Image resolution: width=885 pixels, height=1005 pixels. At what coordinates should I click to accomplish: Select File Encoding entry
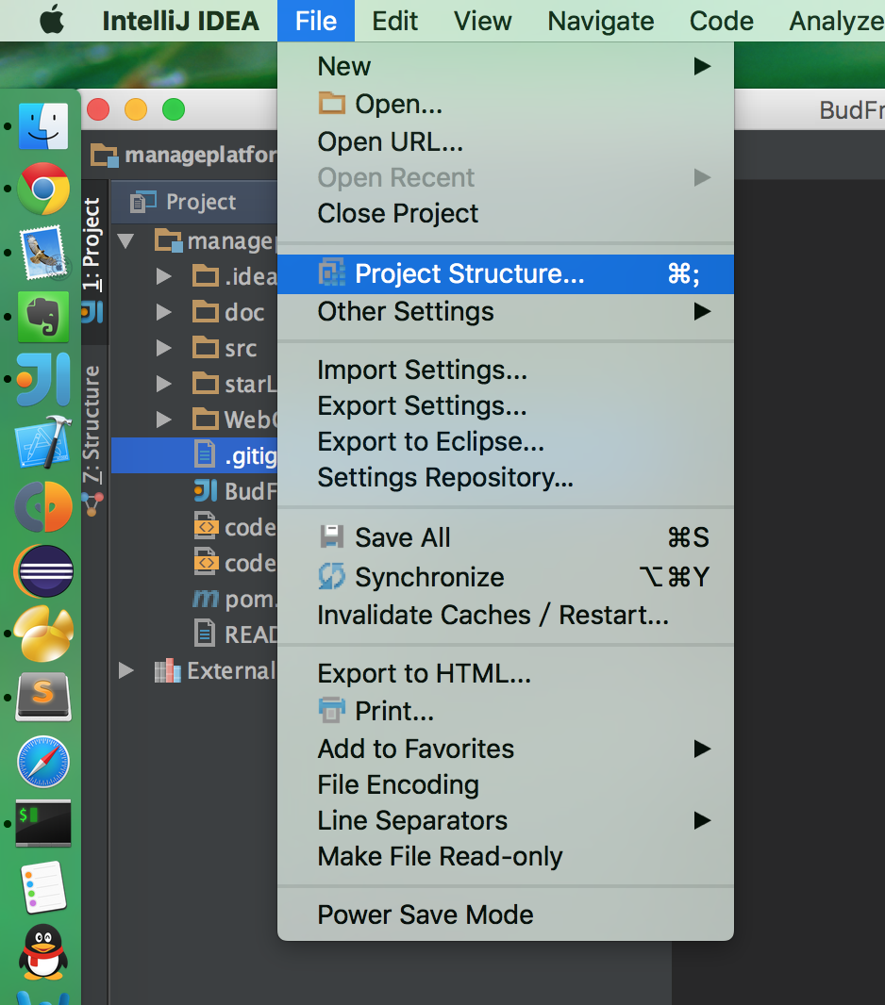[x=506, y=784]
